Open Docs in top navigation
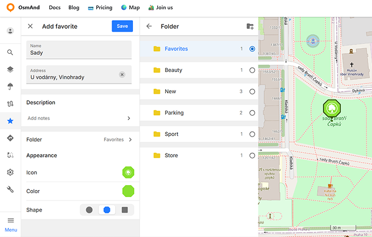Viewport: 372px width, 237px height. (54, 7)
